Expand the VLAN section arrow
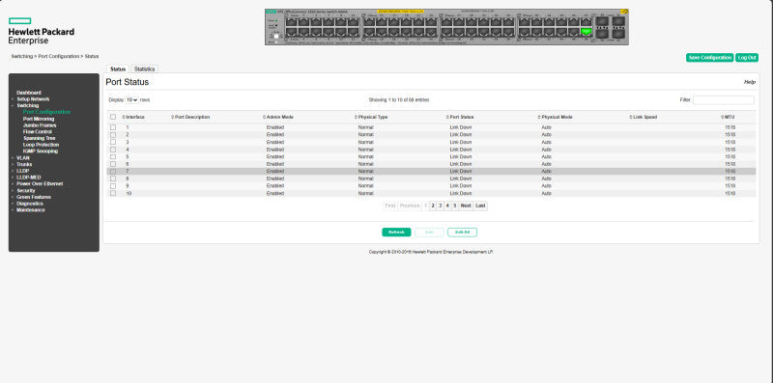The image size is (773, 383). (13, 158)
